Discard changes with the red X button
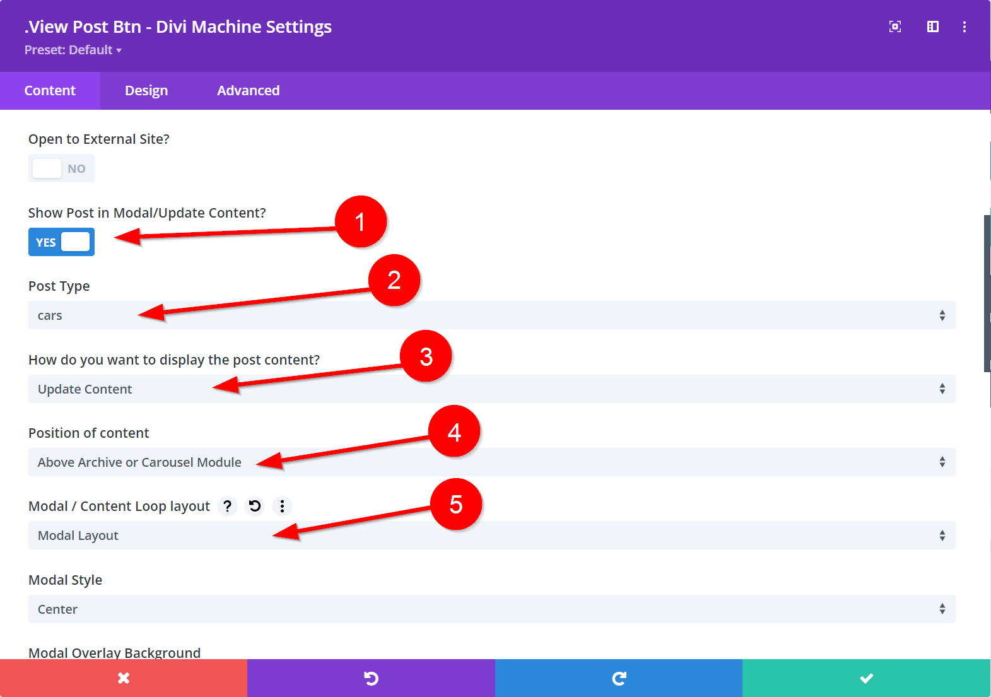This screenshot has height=697, width=991. point(124,678)
